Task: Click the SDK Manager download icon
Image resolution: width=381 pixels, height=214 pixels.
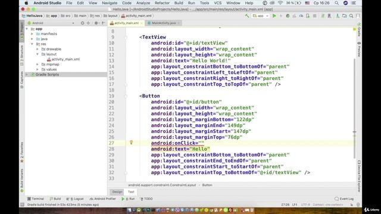Action: click(338, 16)
